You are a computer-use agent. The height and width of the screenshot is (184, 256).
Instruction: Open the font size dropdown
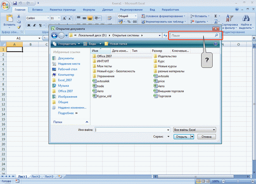point(59,18)
